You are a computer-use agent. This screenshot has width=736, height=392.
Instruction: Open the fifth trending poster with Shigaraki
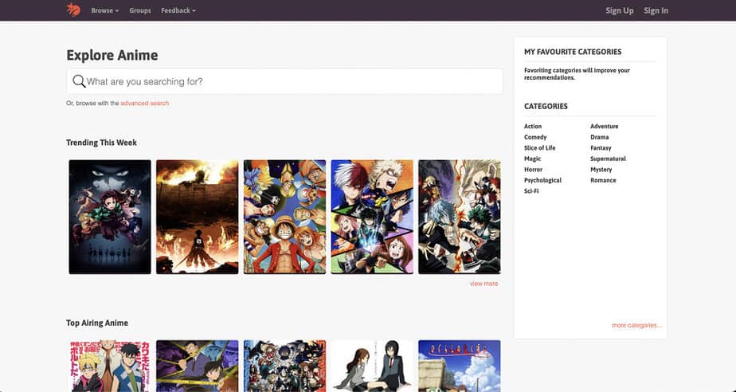(x=460, y=217)
